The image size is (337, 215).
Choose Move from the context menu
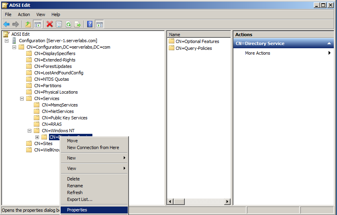point(94,141)
